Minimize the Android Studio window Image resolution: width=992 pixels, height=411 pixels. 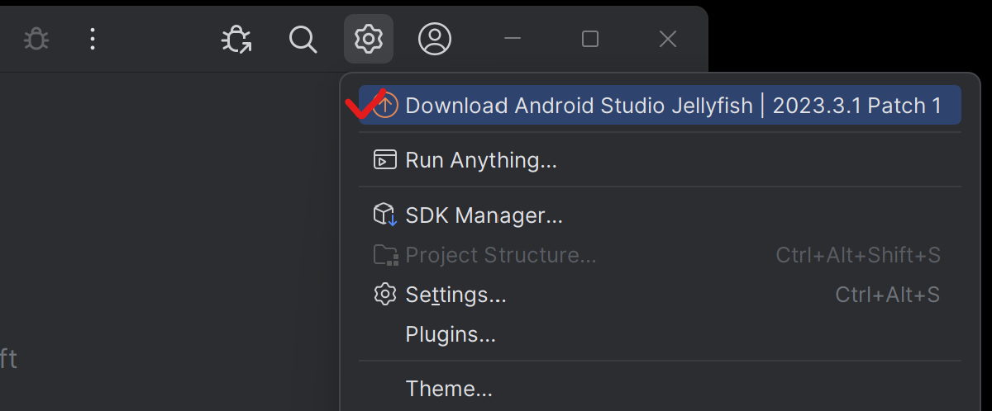coord(513,39)
